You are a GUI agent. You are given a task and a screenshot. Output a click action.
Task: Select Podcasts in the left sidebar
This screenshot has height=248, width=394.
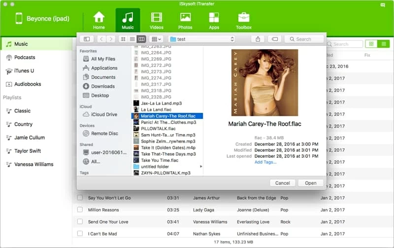[25, 57]
